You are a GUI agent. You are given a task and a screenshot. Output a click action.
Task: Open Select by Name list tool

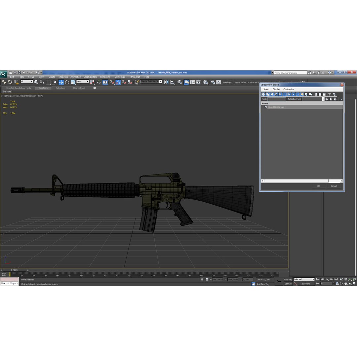tap(42, 82)
